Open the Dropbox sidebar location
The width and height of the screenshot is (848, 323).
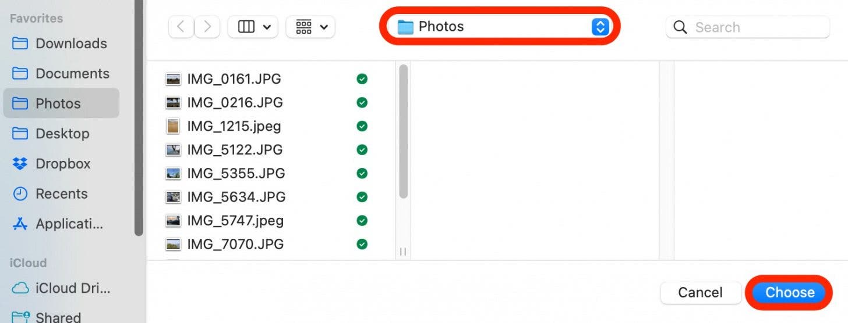[61, 164]
